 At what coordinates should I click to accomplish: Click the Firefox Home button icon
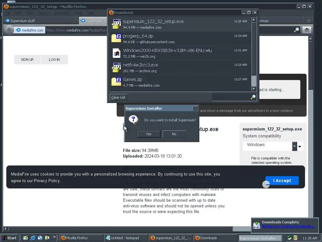[x=307, y=30]
